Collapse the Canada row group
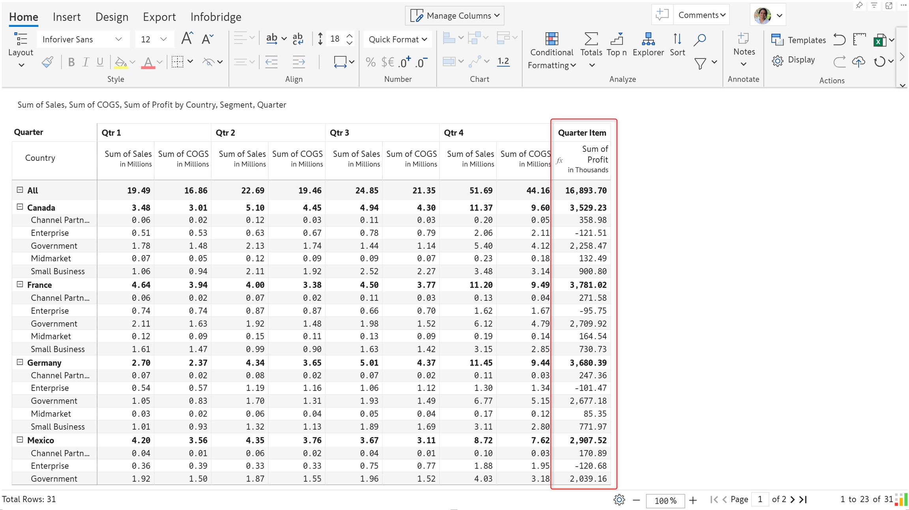Viewport: 909px width, 510px height. point(20,207)
